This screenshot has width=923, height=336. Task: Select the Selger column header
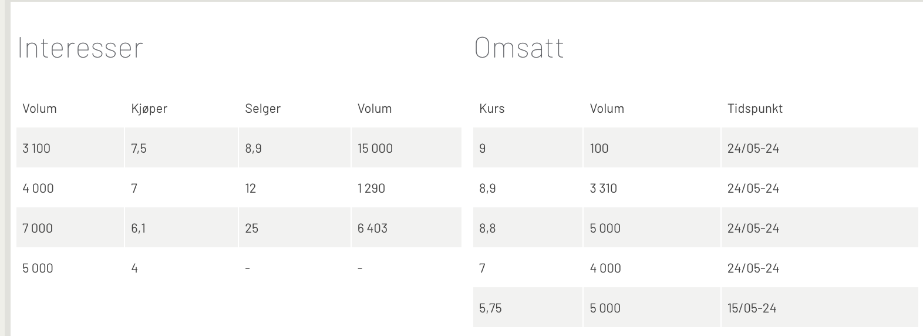(x=262, y=109)
